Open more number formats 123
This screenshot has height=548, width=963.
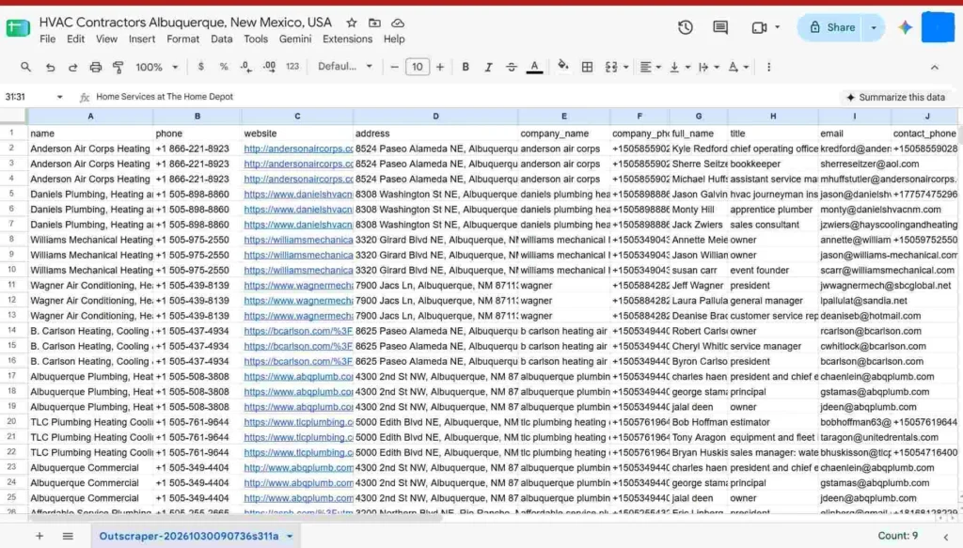[292, 67]
